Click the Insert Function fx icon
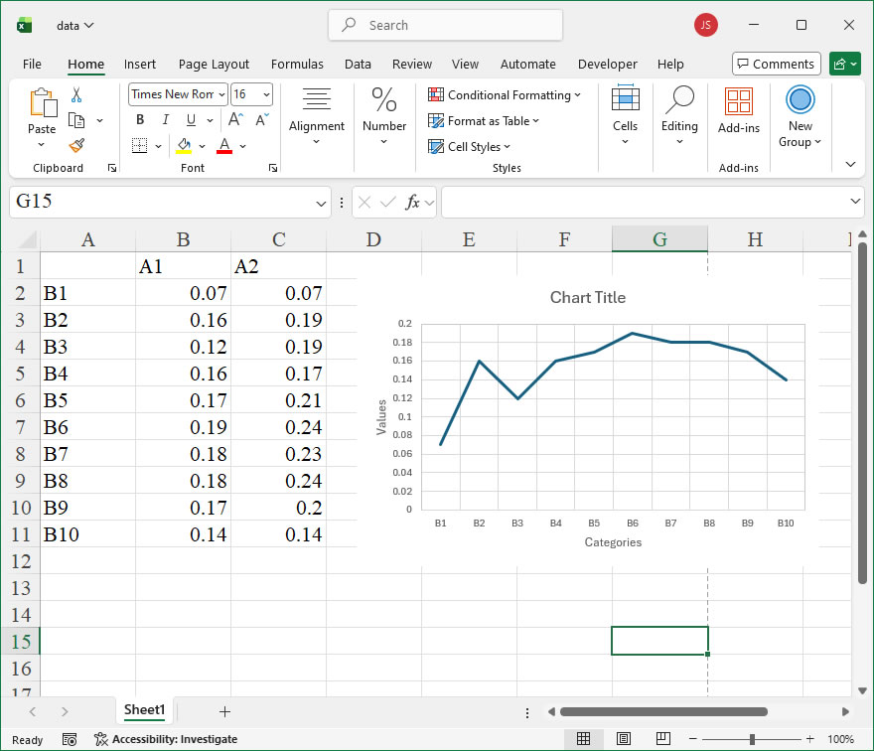The width and height of the screenshot is (874, 751). click(x=413, y=202)
